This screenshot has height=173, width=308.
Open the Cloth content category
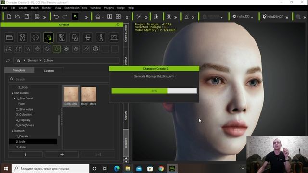pyautogui.click(x=75, y=37)
